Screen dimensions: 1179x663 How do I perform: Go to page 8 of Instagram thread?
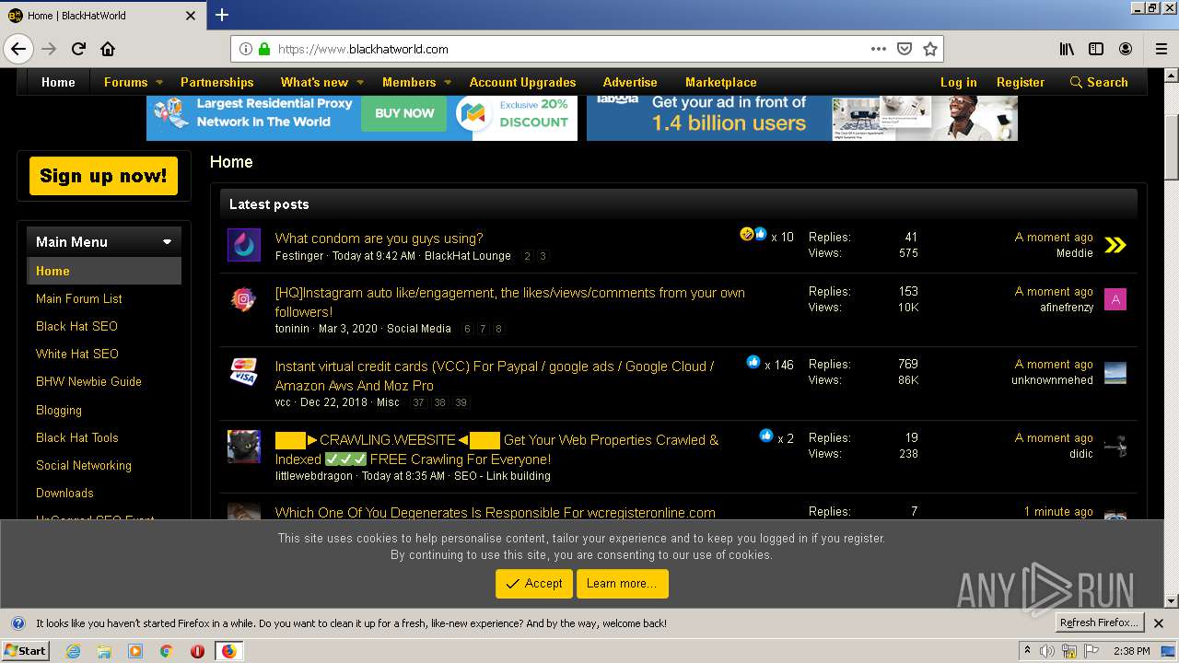pos(498,329)
